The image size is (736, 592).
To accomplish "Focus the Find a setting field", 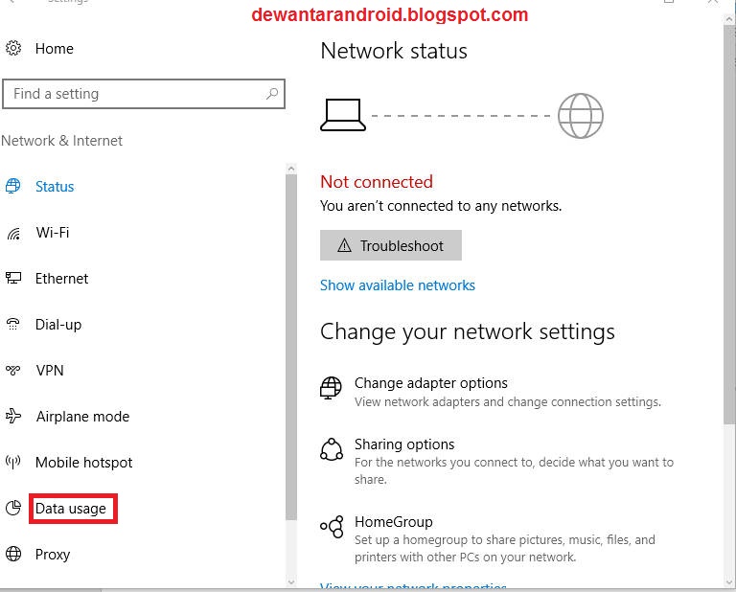I will (x=144, y=94).
